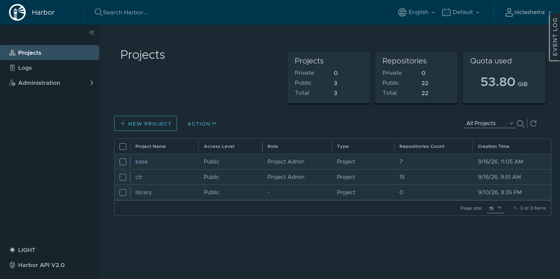Open project filter search magnifier

(521, 124)
